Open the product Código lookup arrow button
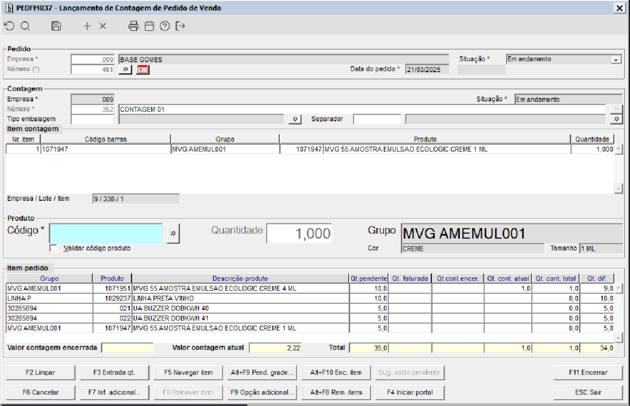 point(173,233)
